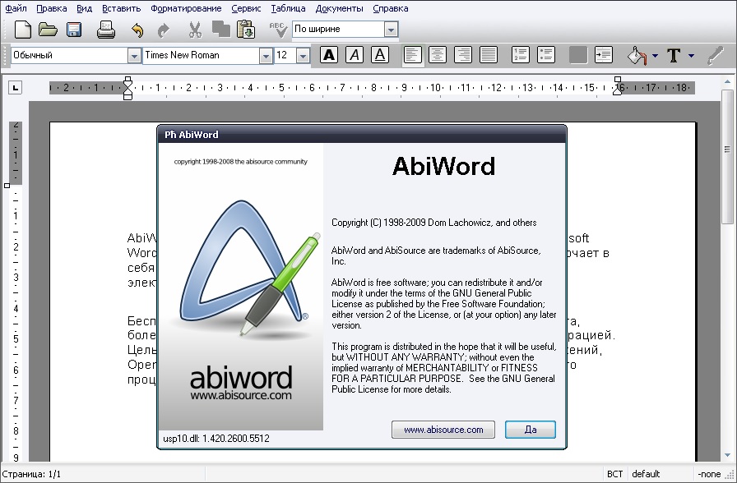Viewport: 737px width, 483px height.
Task: Print the document with the printer icon
Action: point(106,30)
